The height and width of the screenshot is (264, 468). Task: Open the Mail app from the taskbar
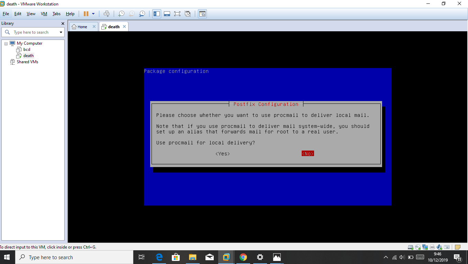tap(210, 257)
